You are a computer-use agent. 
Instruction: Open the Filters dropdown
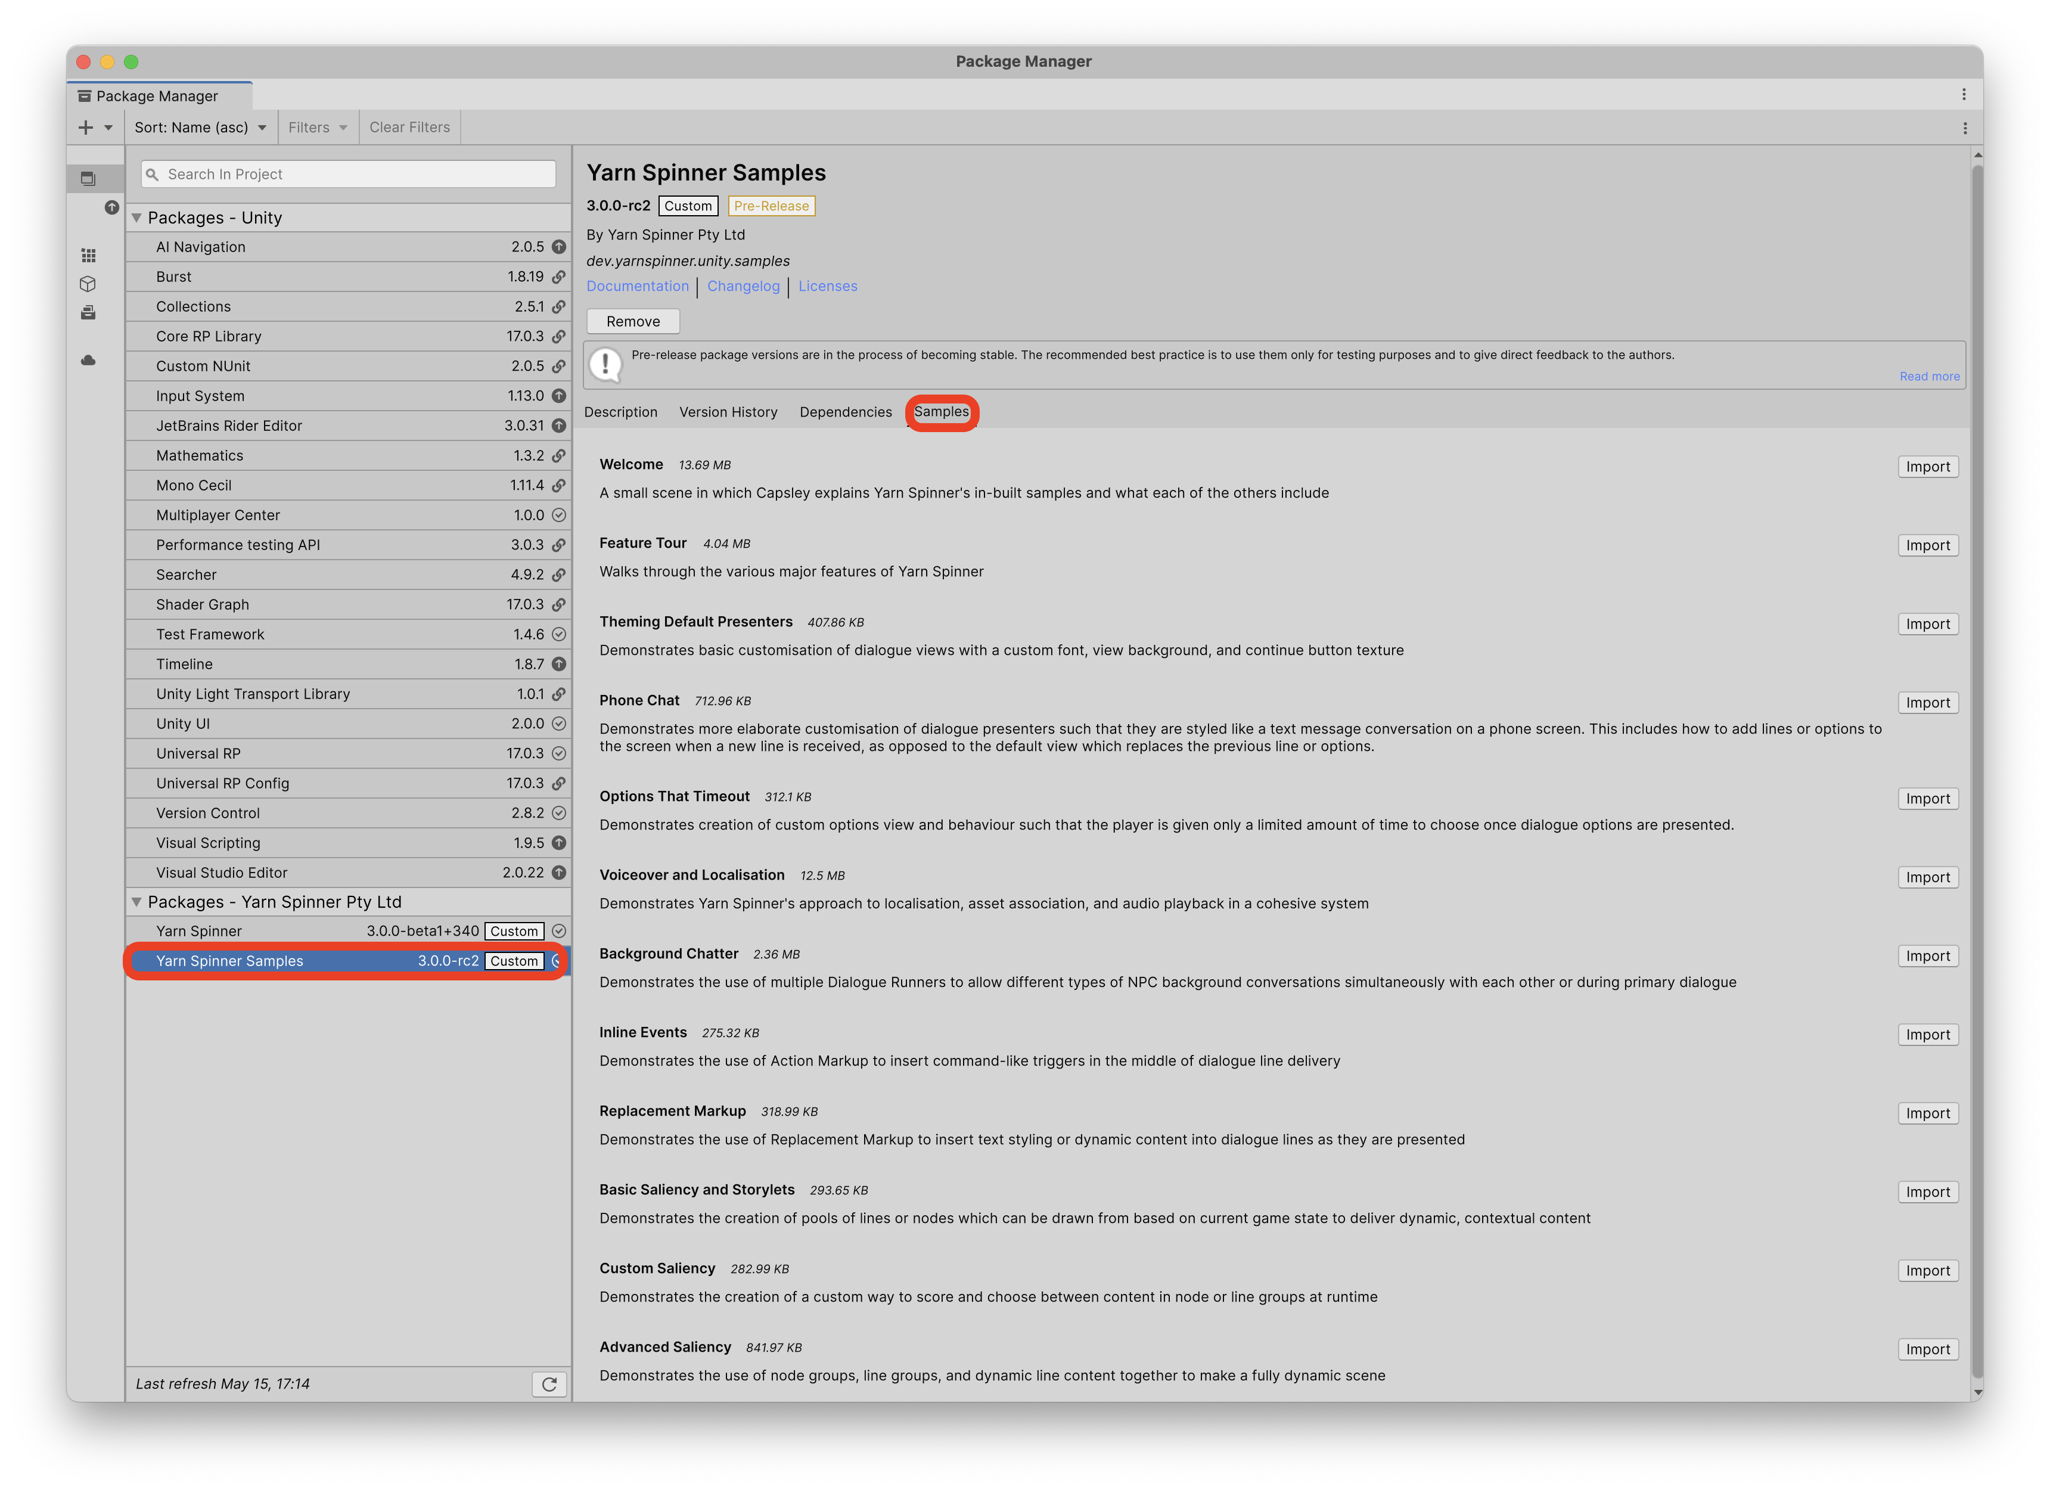pyautogui.click(x=317, y=128)
